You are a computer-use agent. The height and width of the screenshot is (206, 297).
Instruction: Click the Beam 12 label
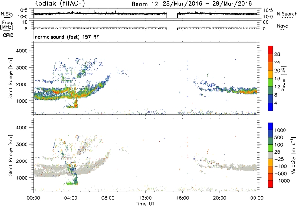click(x=145, y=4)
